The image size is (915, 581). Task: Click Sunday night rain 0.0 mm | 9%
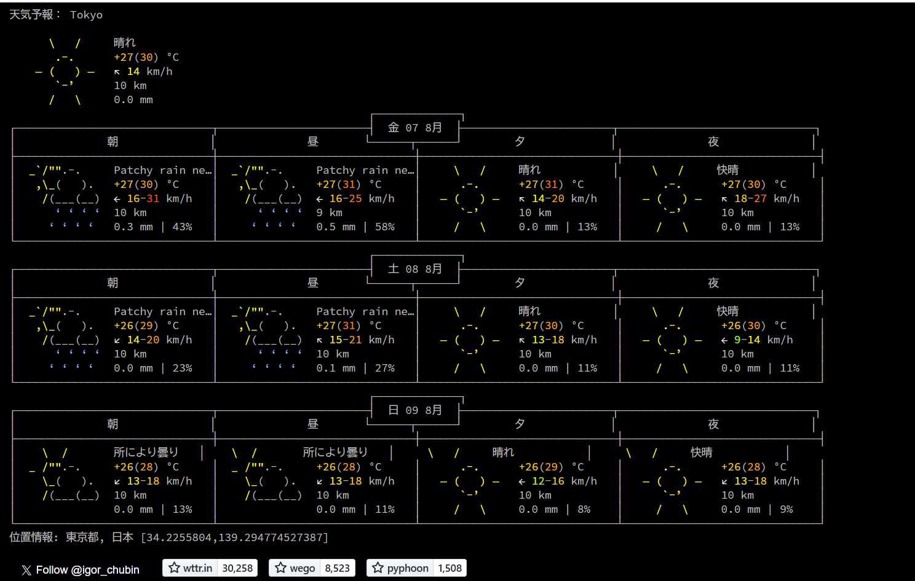point(757,509)
